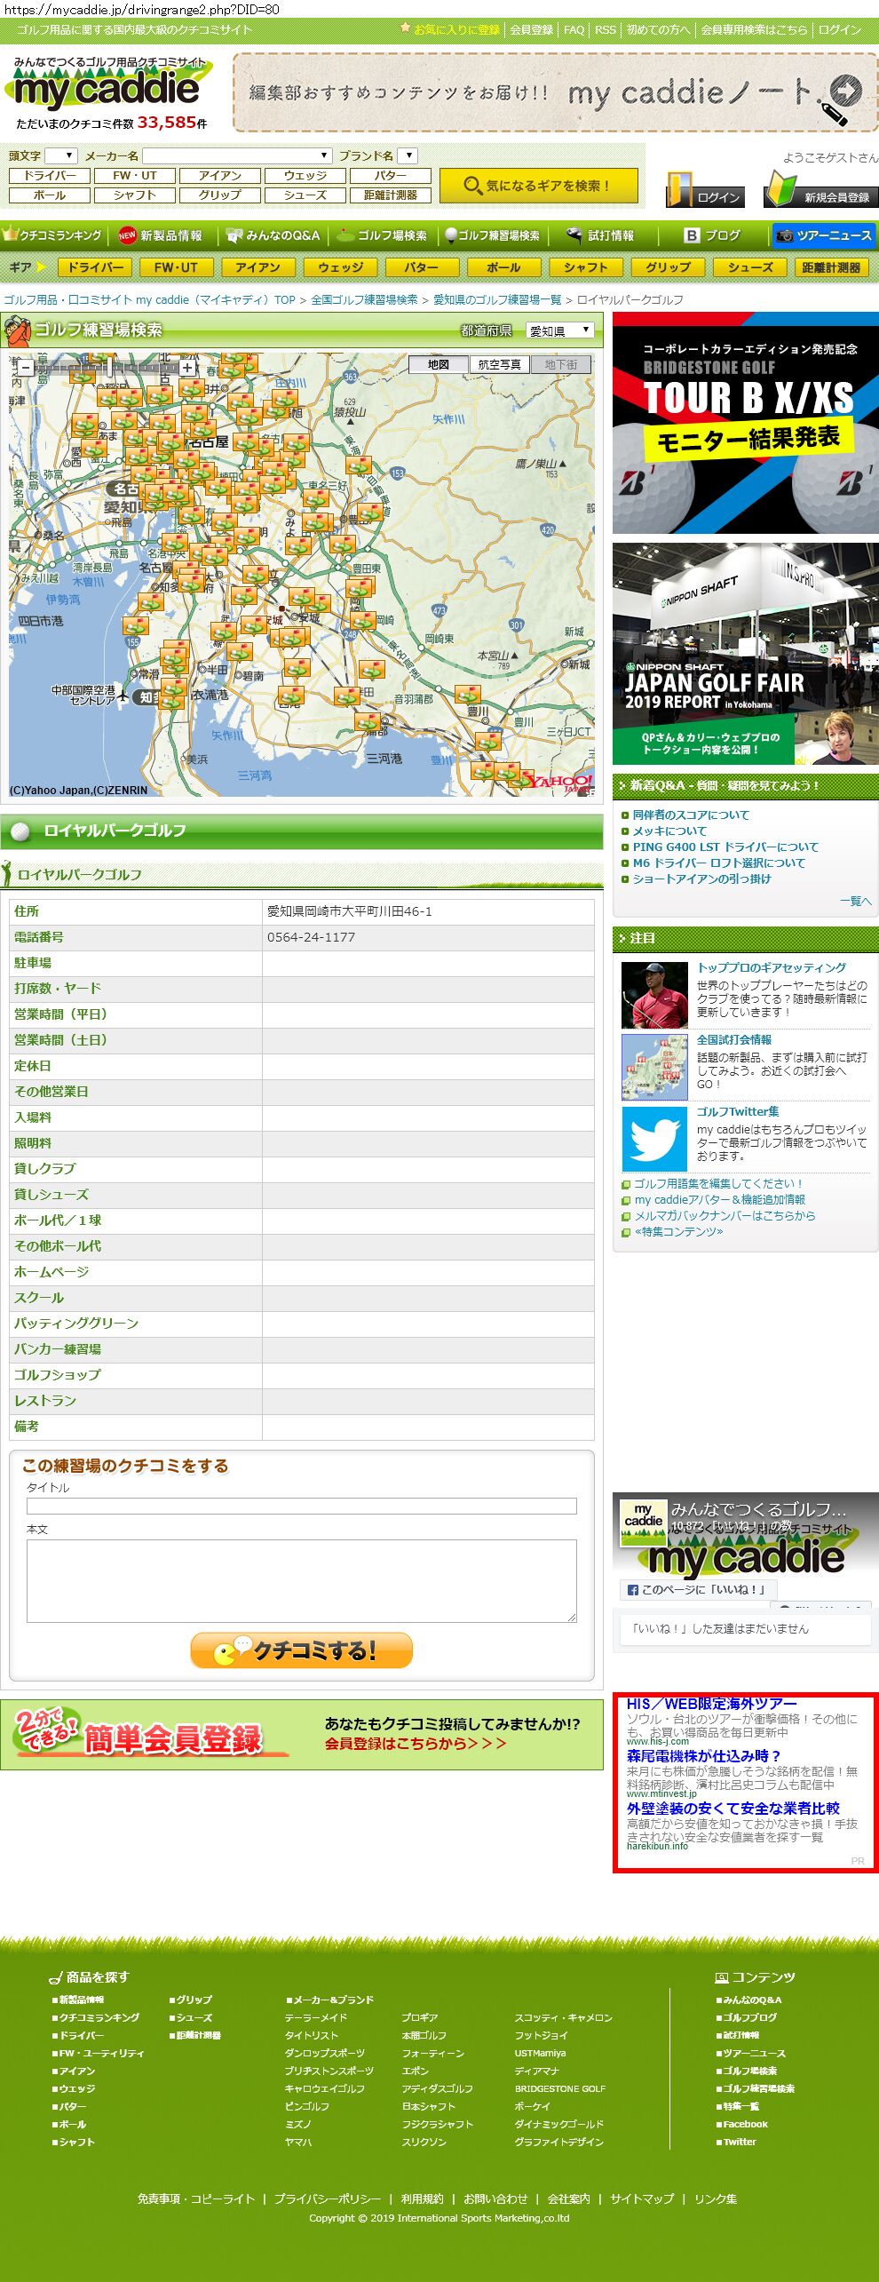This screenshot has width=879, height=2282.
Task: Click the top search Shoes category button
Action: click(305, 195)
